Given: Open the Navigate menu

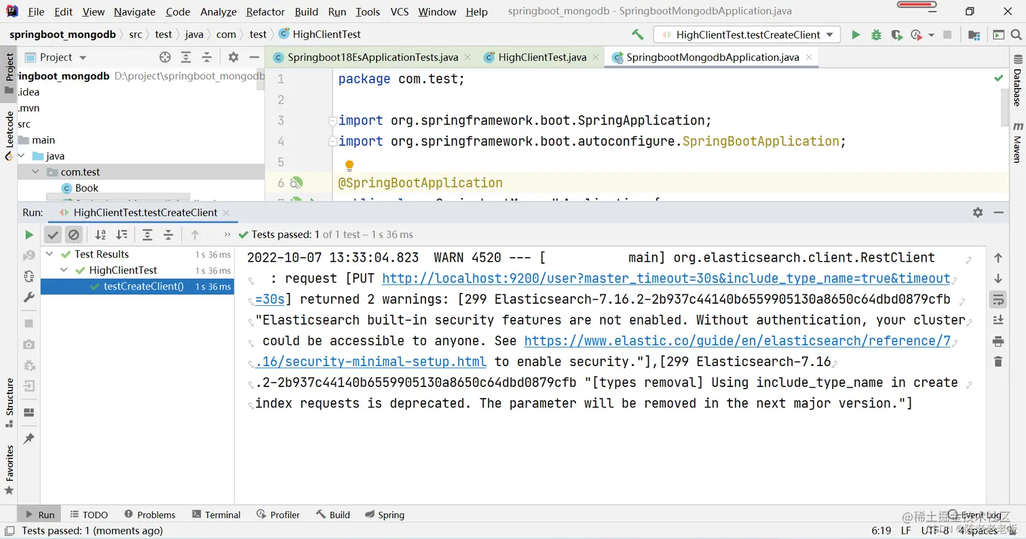Looking at the screenshot, I should click(134, 12).
